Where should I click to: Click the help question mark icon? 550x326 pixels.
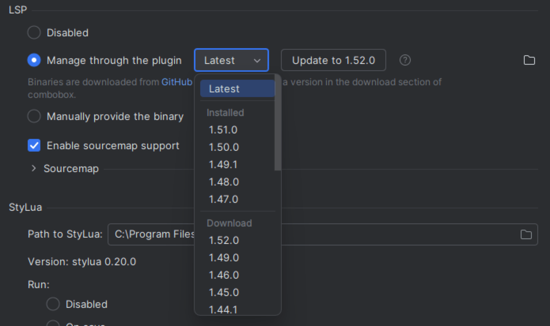pos(405,60)
